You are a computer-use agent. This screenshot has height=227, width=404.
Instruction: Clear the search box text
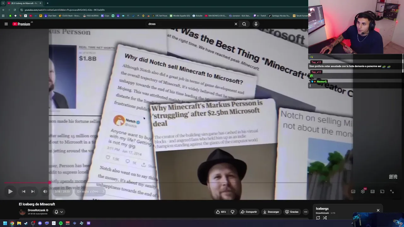coord(236,24)
